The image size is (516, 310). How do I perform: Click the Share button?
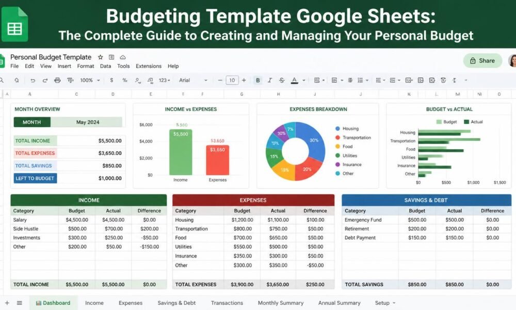pyautogui.click(x=482, y=60)
